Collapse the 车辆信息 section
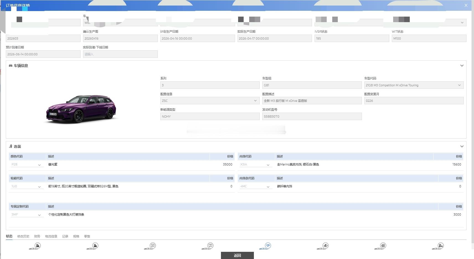 click(462, 66)
